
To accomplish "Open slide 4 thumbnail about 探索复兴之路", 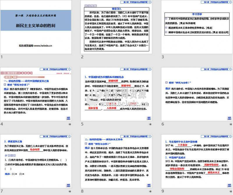I will 36,94.
